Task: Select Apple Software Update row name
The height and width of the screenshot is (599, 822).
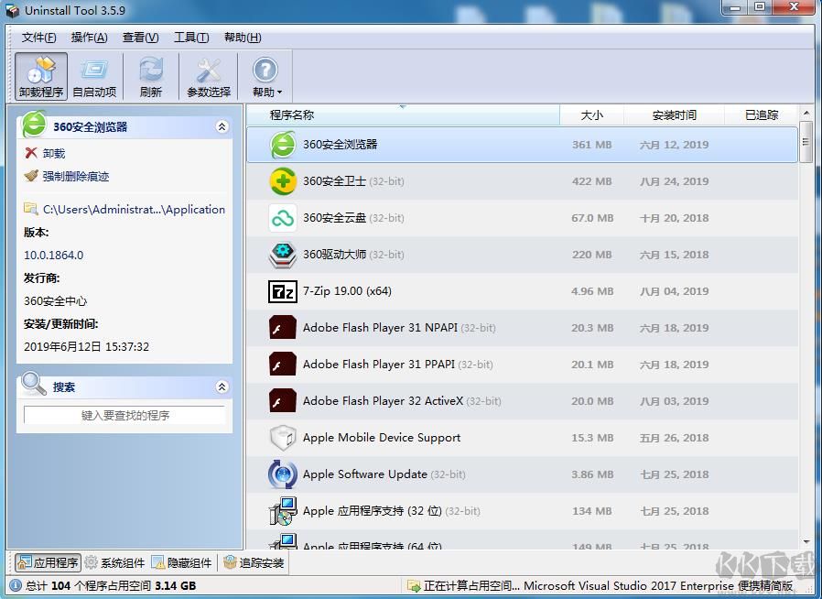Action: point(365,474)
